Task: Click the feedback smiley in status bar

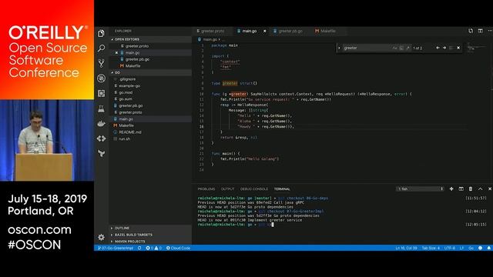Action: click(480, 248)
